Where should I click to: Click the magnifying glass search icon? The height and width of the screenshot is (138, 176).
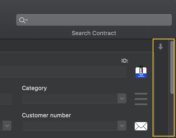coord(22,20)
